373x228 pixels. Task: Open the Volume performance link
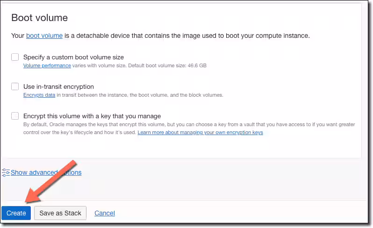pyautogui.click(x=47, y=65)
